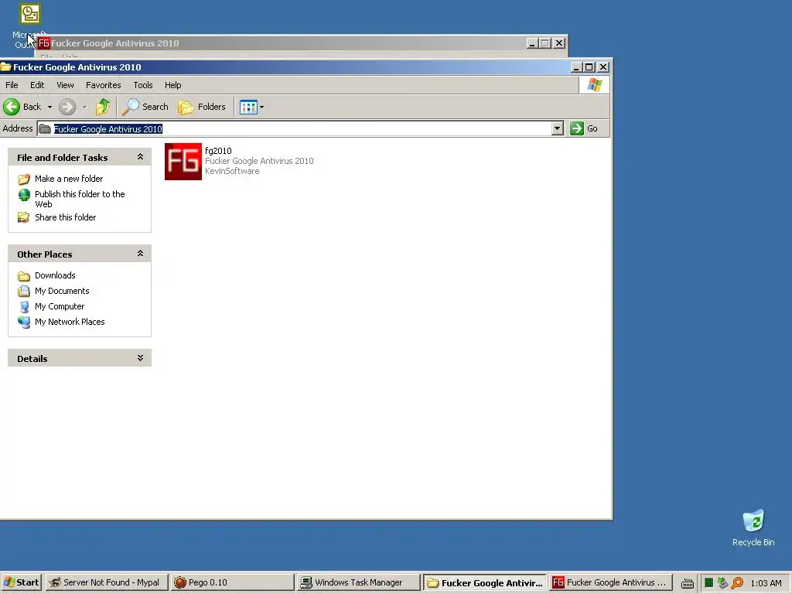Click the Windows flag logo in toolbar

click(595, 85)
